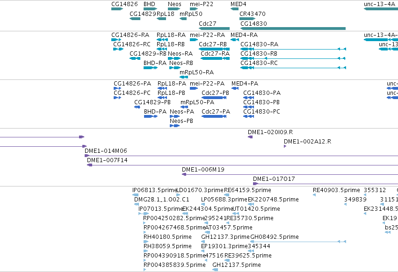Click transcript CG14830-RC
This screenshot has width=398, height=272.
pos(293,68)
